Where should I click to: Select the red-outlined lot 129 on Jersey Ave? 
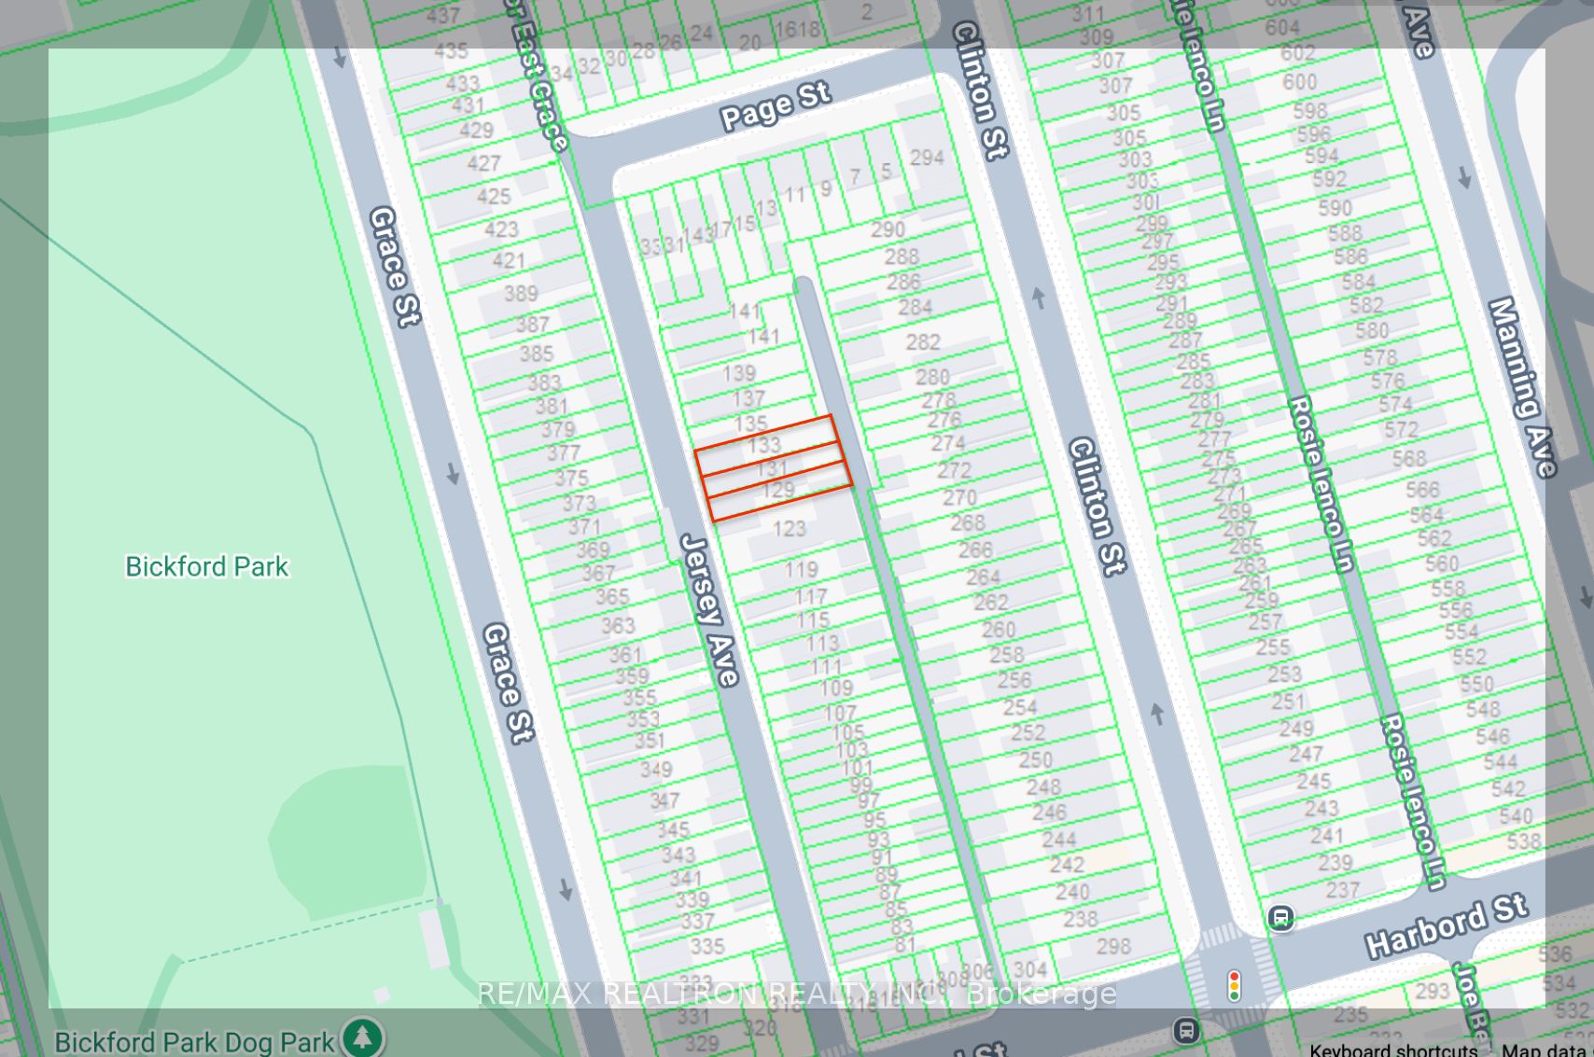coord(778,491)
